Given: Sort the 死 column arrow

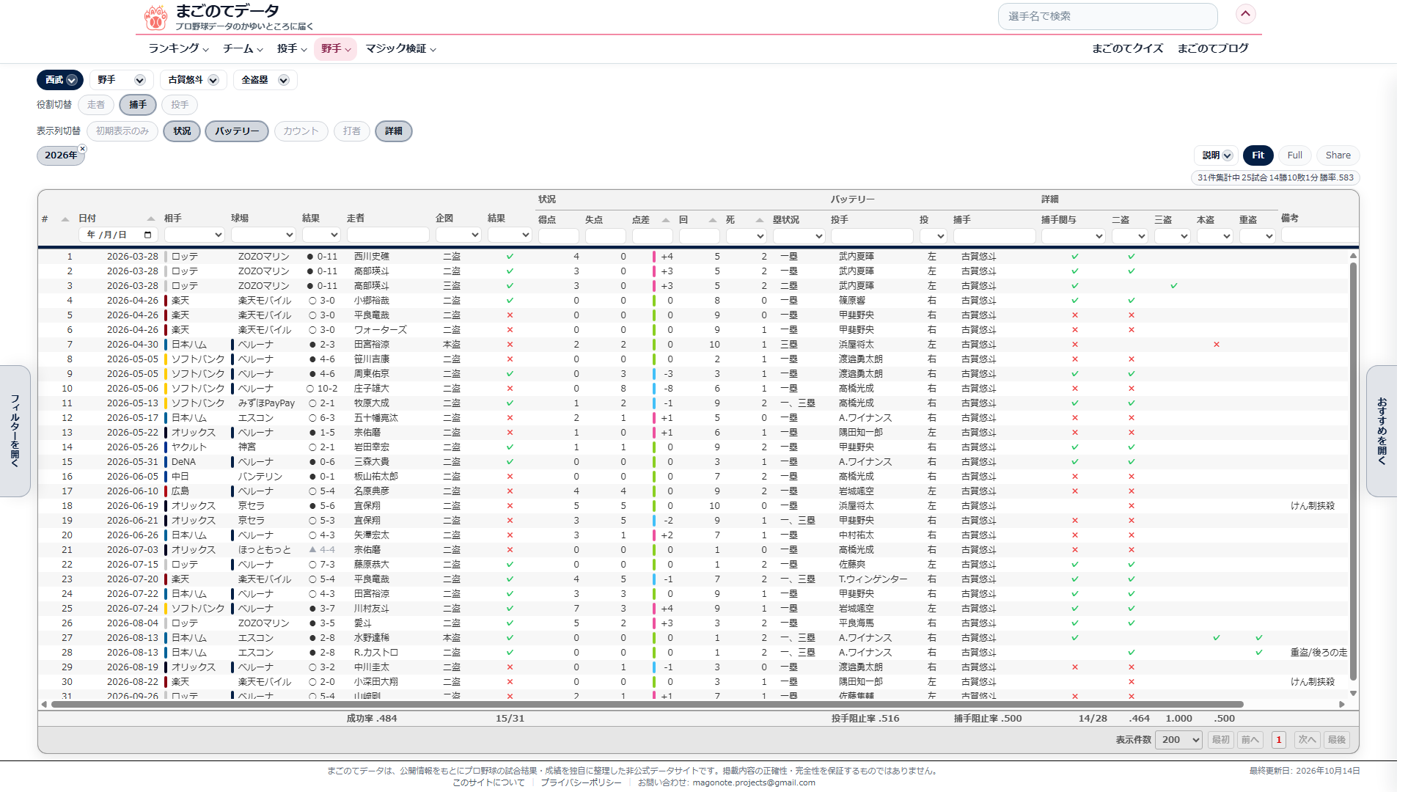Looking at the screenshot, I should 759,220.
